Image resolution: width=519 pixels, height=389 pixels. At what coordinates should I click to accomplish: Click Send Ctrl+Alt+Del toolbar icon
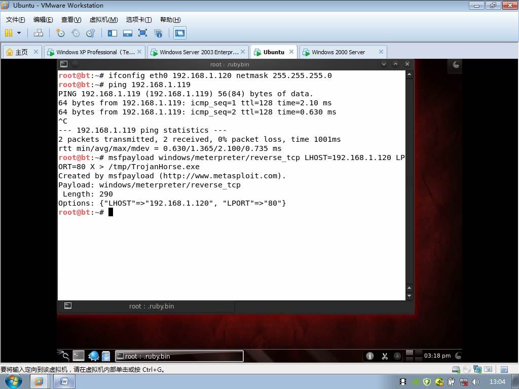point(39,33)
